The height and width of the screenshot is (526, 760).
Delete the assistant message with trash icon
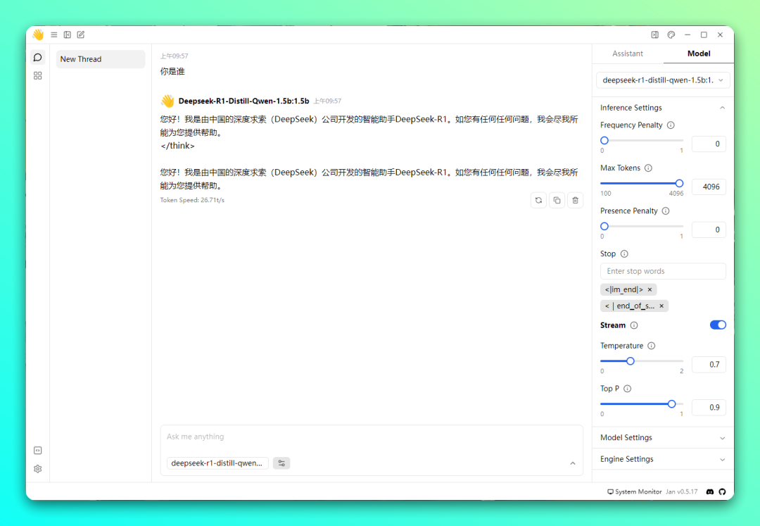(576, 200)
